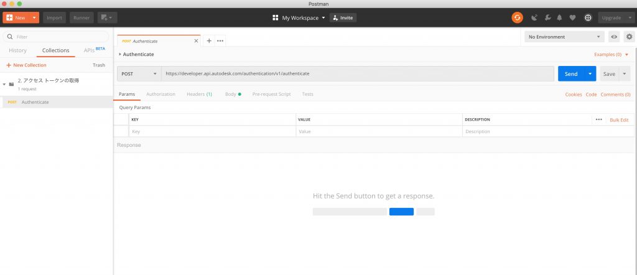This screenshot has width=637, height=275.
Task: Switch sidebar to History tab
Action: tap(17, 50)
